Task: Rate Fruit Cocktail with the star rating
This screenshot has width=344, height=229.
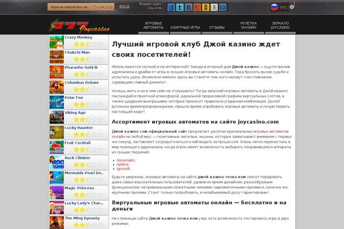Action: coord(88,150)
